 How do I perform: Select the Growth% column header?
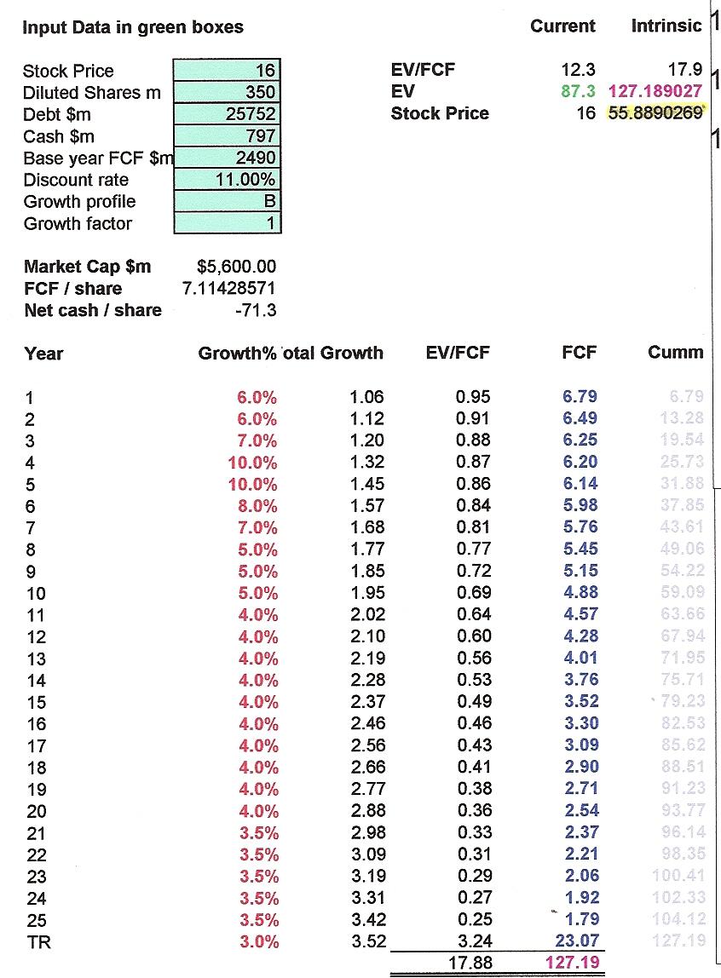click(x=237, y=354)
